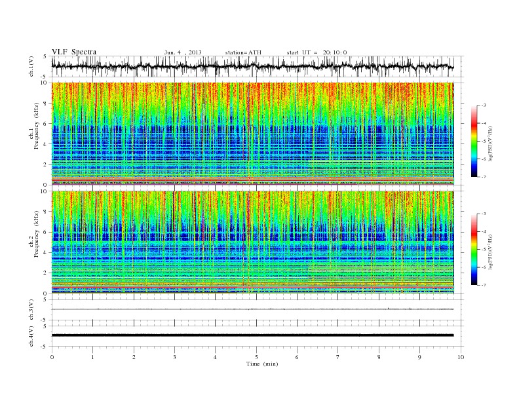Click the "station=ATH" label
Image resolution: width=519 pixels, height=401 pixels.
243,52
